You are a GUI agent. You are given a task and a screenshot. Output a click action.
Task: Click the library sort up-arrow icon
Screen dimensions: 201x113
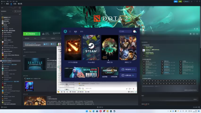click(15, 11)
